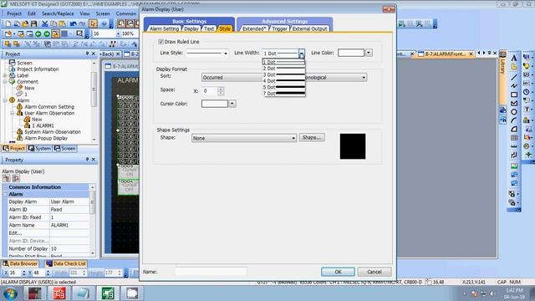Select the Image import tool icon

514,166
